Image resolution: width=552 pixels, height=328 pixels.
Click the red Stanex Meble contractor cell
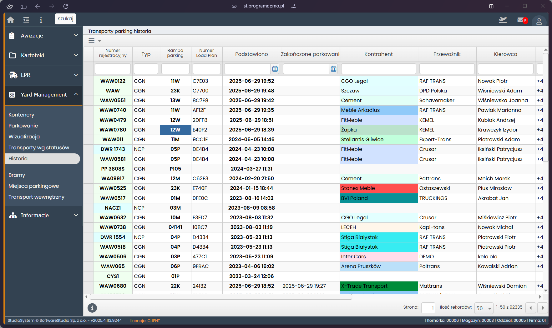pos(378,188)
